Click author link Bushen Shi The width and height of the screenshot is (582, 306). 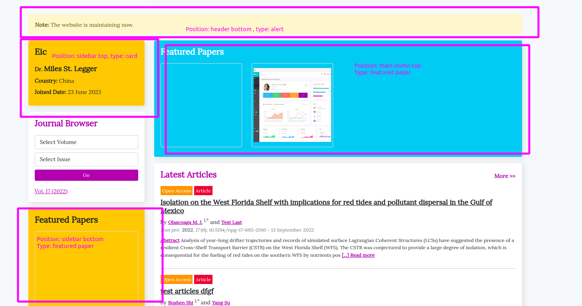click(180, 302)
